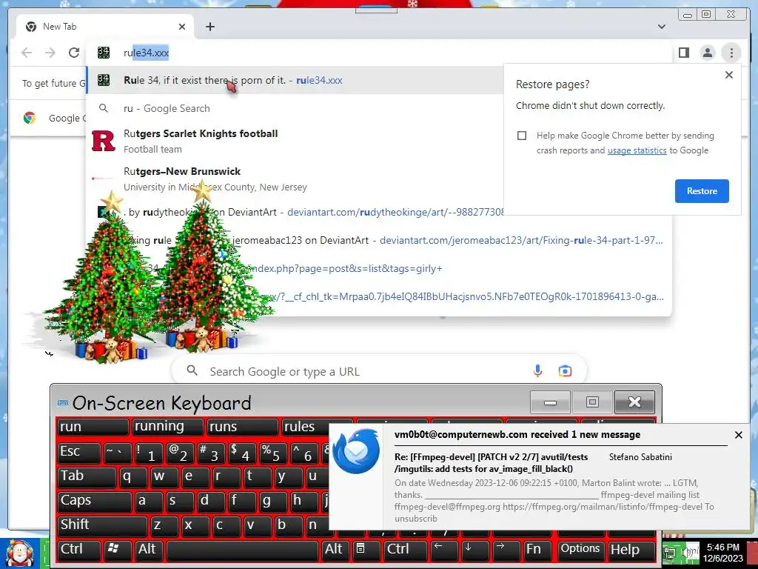This screenshot has width=758, height=569.
Task: Tap the 'a' key
Action: click(149, 501)
